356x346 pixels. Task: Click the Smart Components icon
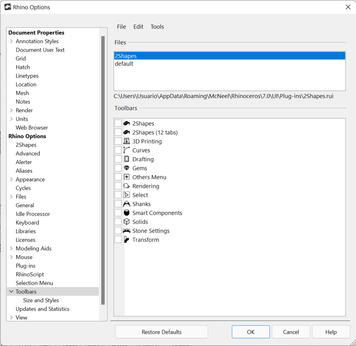[127, 213]
